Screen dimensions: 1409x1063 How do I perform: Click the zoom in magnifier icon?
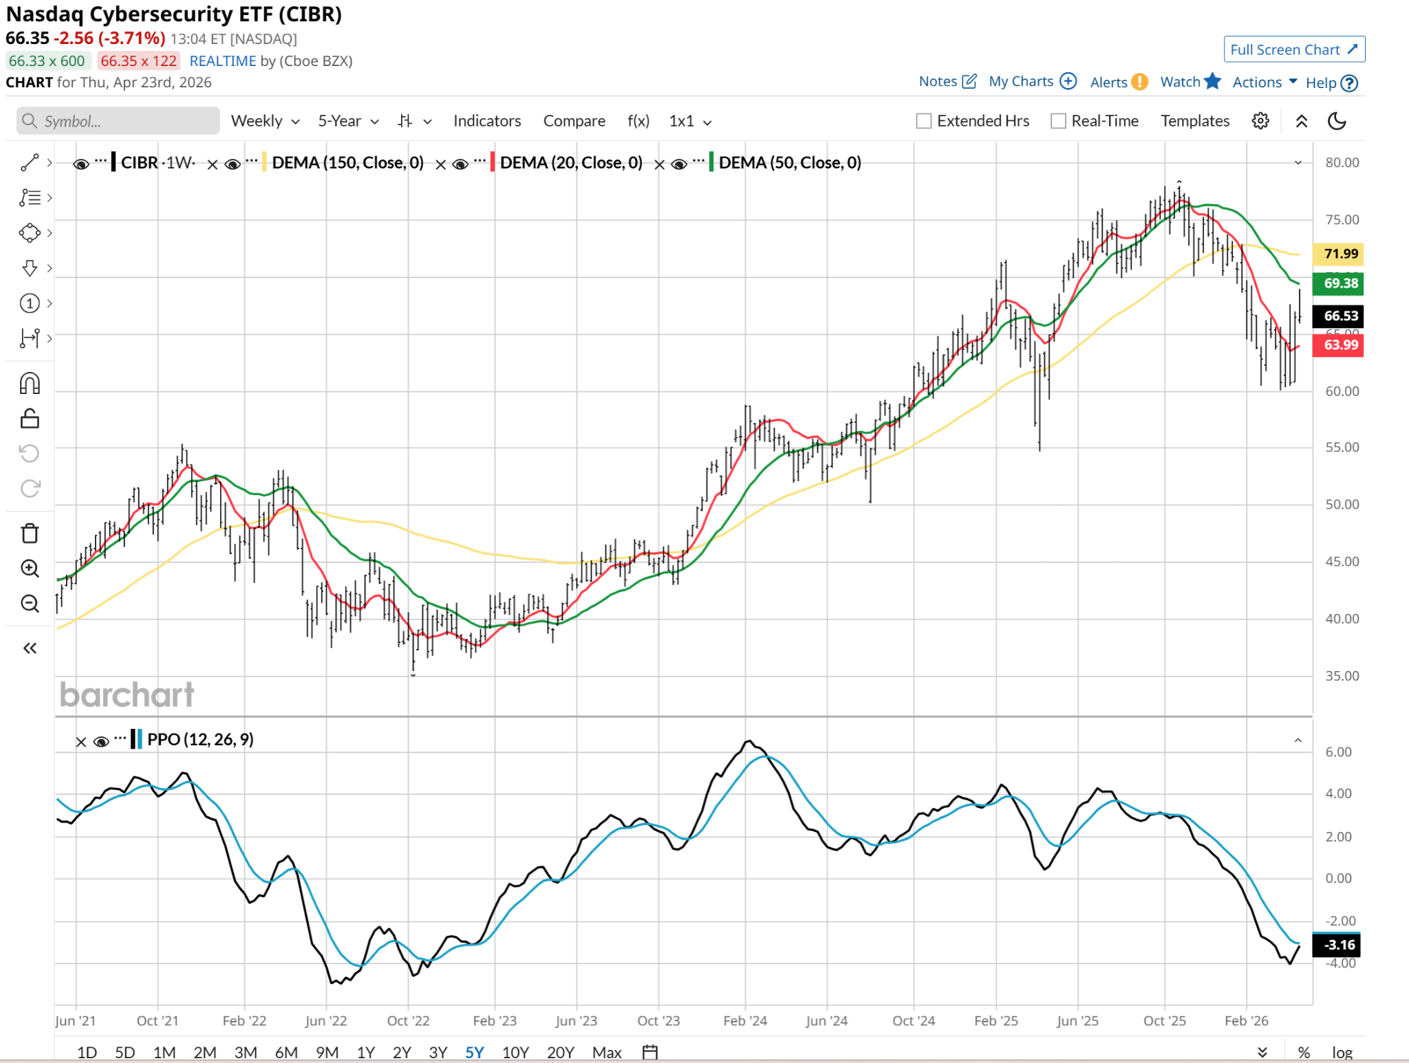(30, 569)
